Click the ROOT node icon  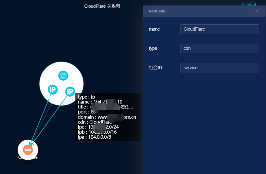[x=63, y=75]
